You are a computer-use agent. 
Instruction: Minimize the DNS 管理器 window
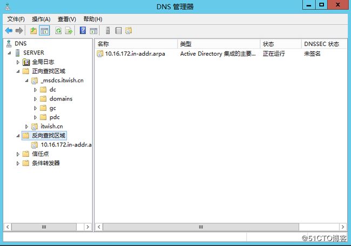point(309,5)
